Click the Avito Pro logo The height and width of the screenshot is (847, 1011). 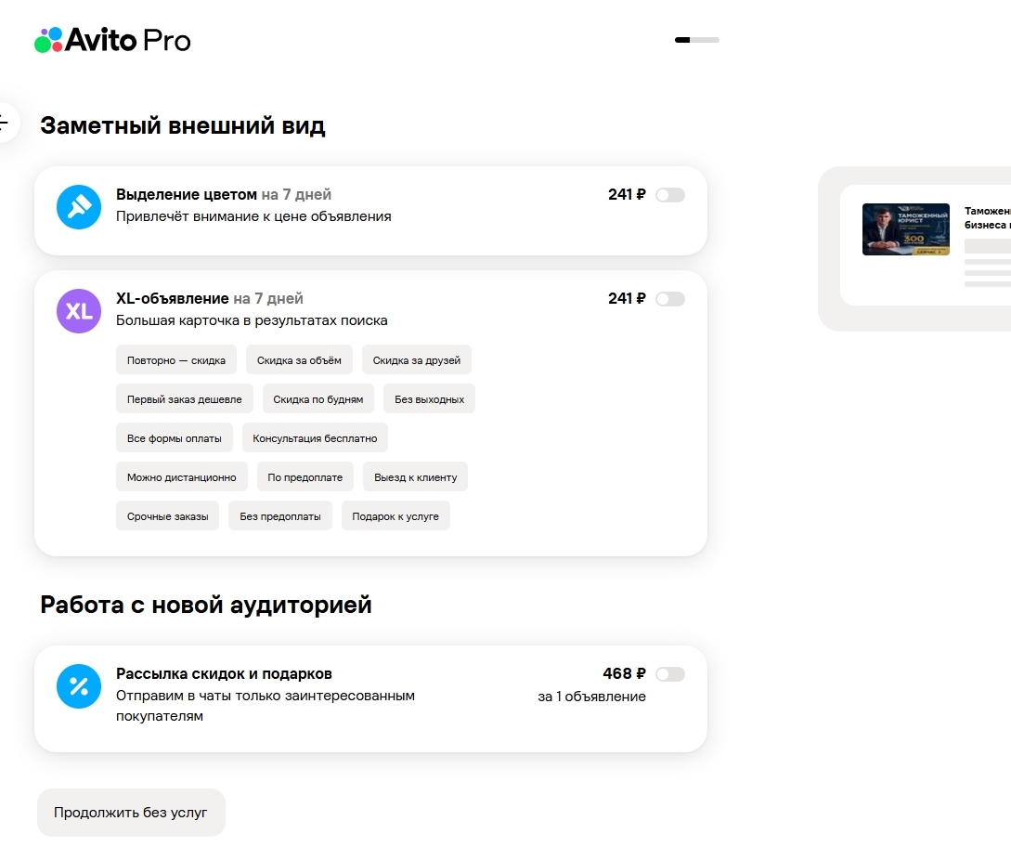coord(113,40)
